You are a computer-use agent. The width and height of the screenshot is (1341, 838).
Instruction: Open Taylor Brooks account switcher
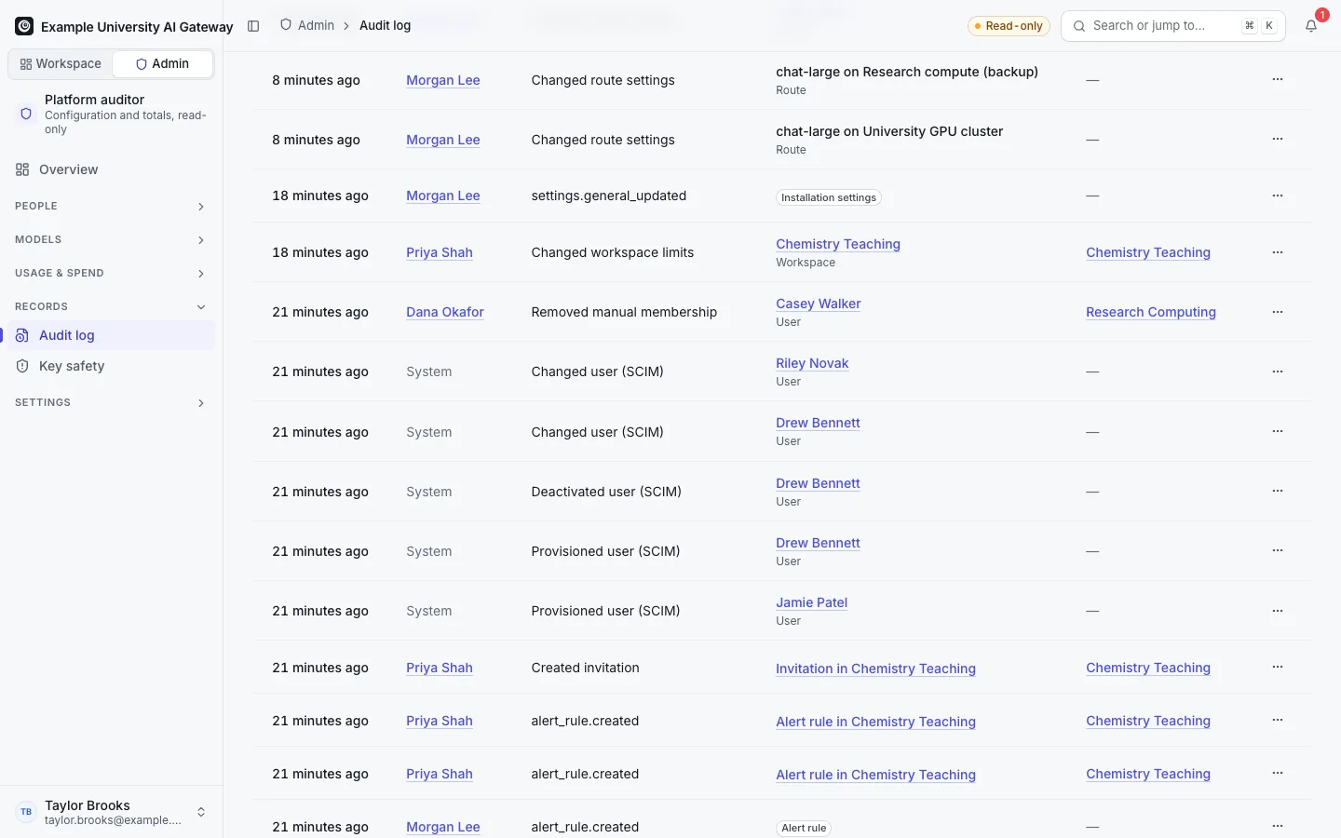[112, 812]
